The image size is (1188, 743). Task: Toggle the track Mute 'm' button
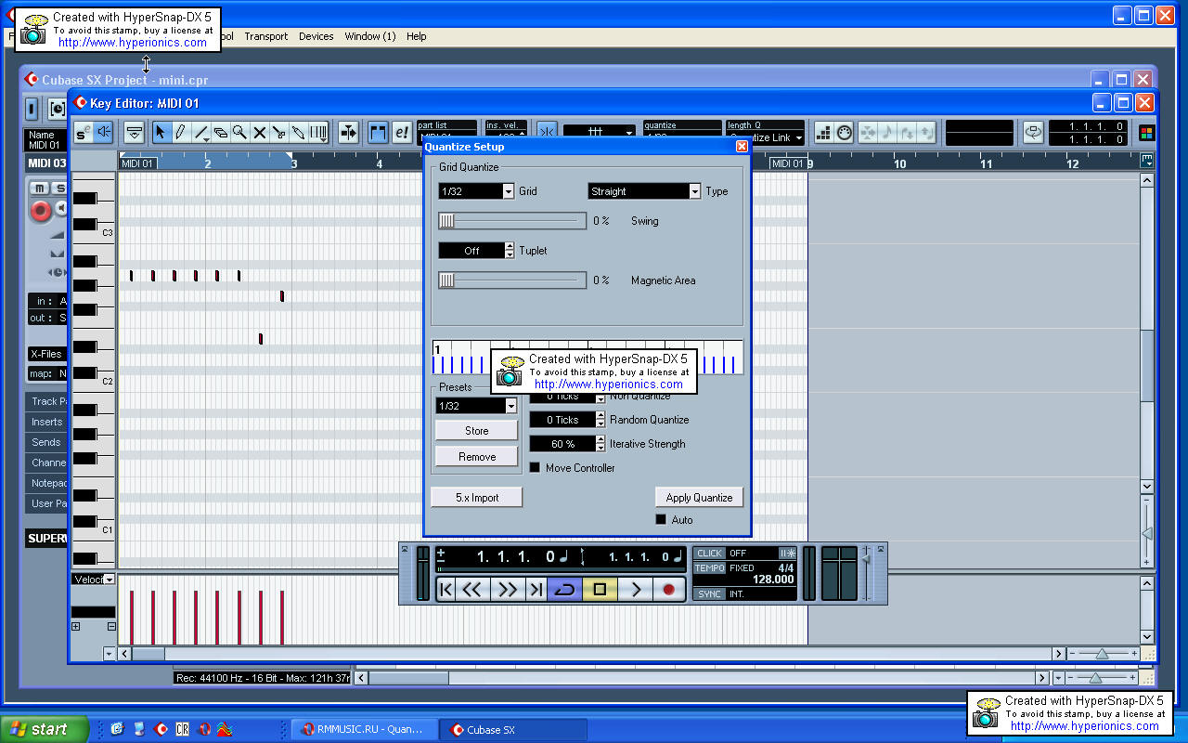tap(40, 189)
